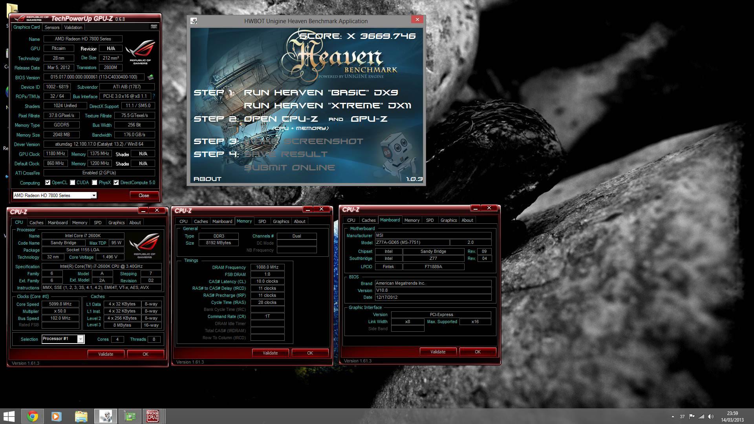Switch to the Heaven Benchmark taskbar icon
The width and height of the screenshot is (754, 424).
click(x=105, y=416)
